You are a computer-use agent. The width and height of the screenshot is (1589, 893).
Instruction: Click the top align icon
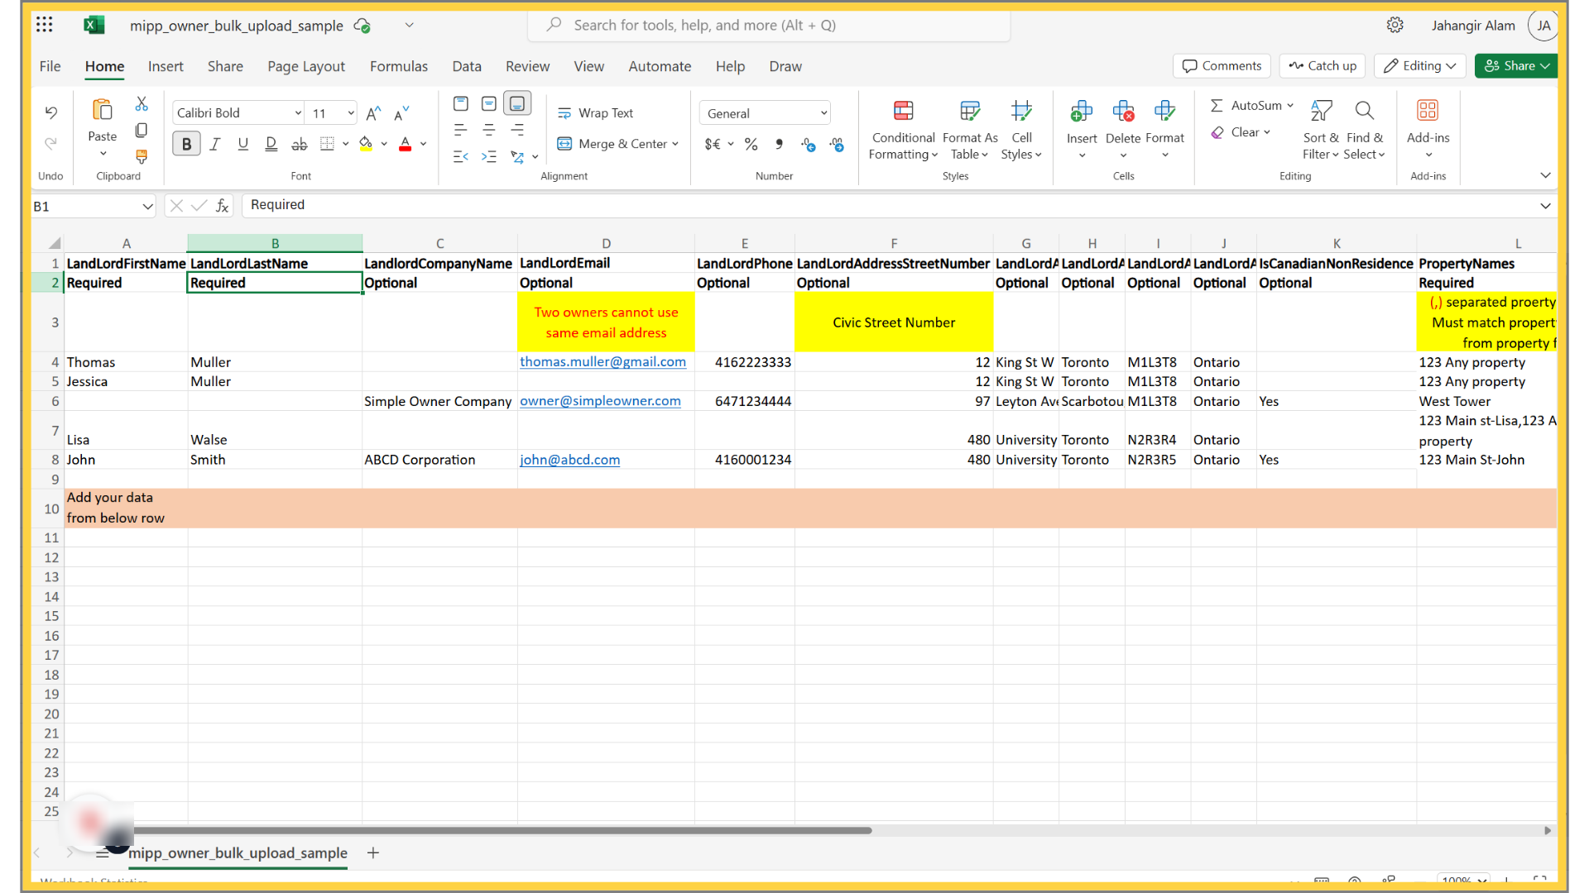[x=461, y=103]
